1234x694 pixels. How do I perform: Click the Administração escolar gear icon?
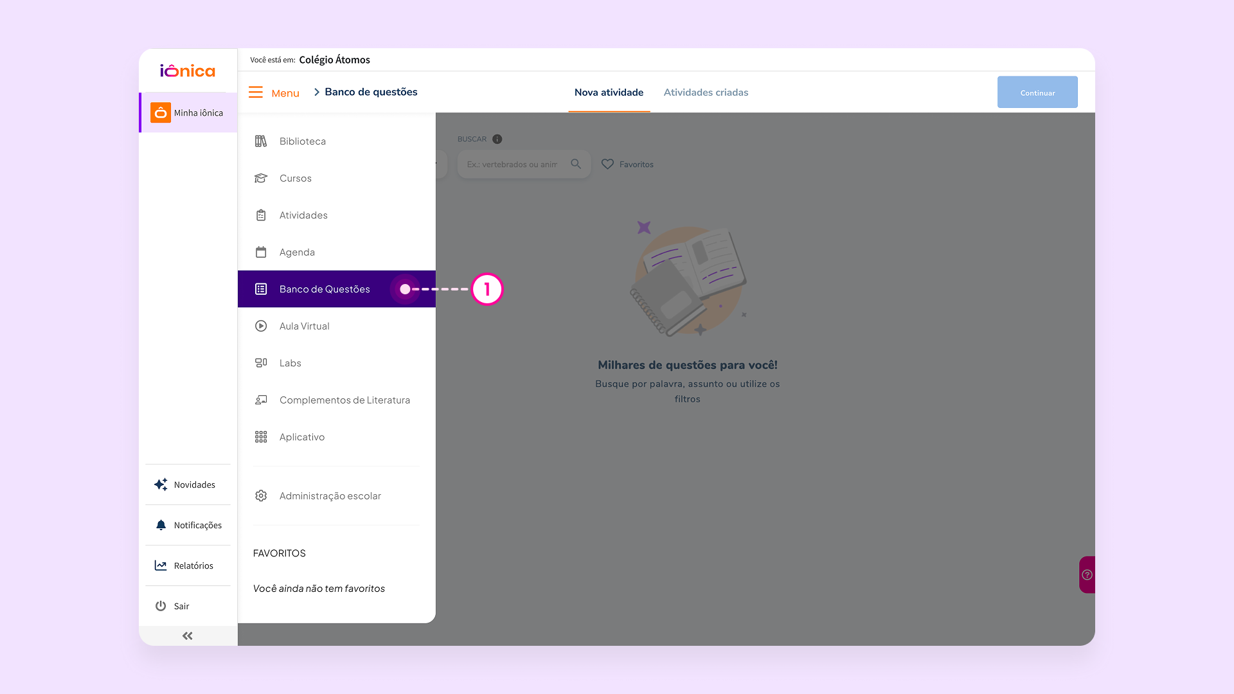tap(261, 496)
